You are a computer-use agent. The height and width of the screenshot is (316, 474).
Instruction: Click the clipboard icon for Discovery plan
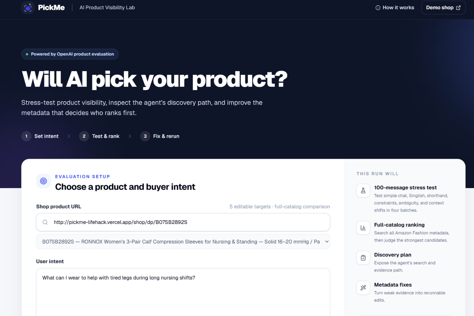click(363, 258)
